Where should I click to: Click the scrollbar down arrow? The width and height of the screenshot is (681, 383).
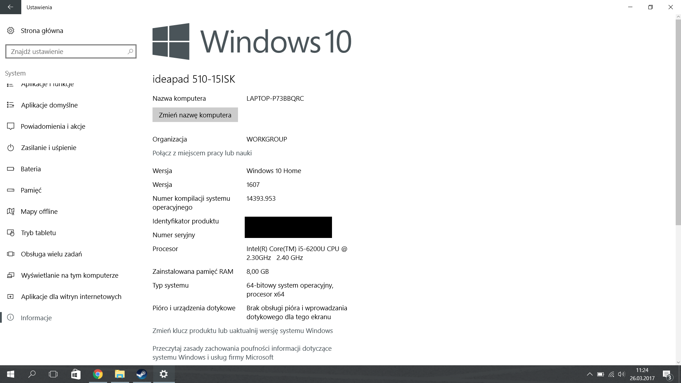click(678, 362)
